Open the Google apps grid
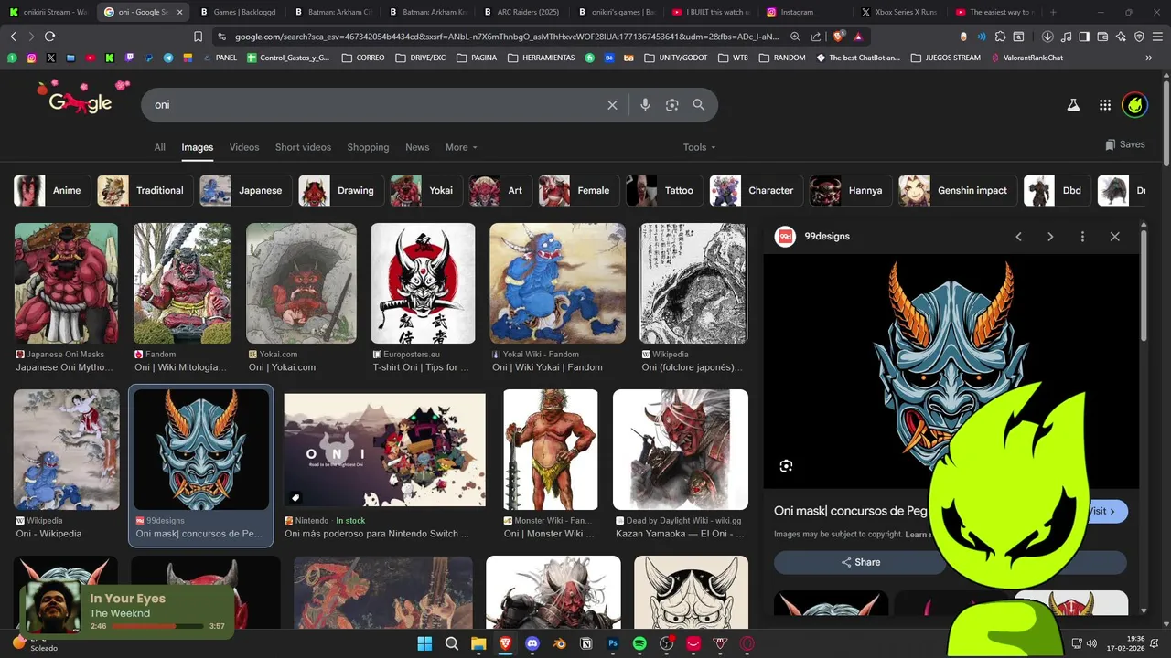Image resolution: width=1171 pixels, height=658 pixels. click(1105, 105)
